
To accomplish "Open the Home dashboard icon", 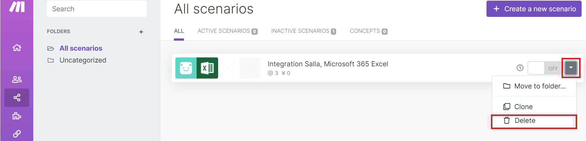I will [x=17, y=48].
